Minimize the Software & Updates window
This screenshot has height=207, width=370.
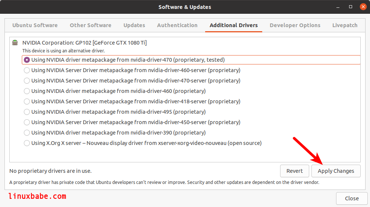338,7
